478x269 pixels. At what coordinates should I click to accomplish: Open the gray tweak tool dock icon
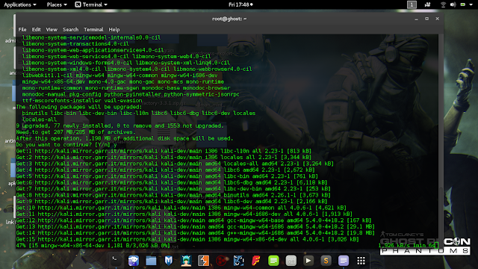pyautogui.click(x=291, y=261)
